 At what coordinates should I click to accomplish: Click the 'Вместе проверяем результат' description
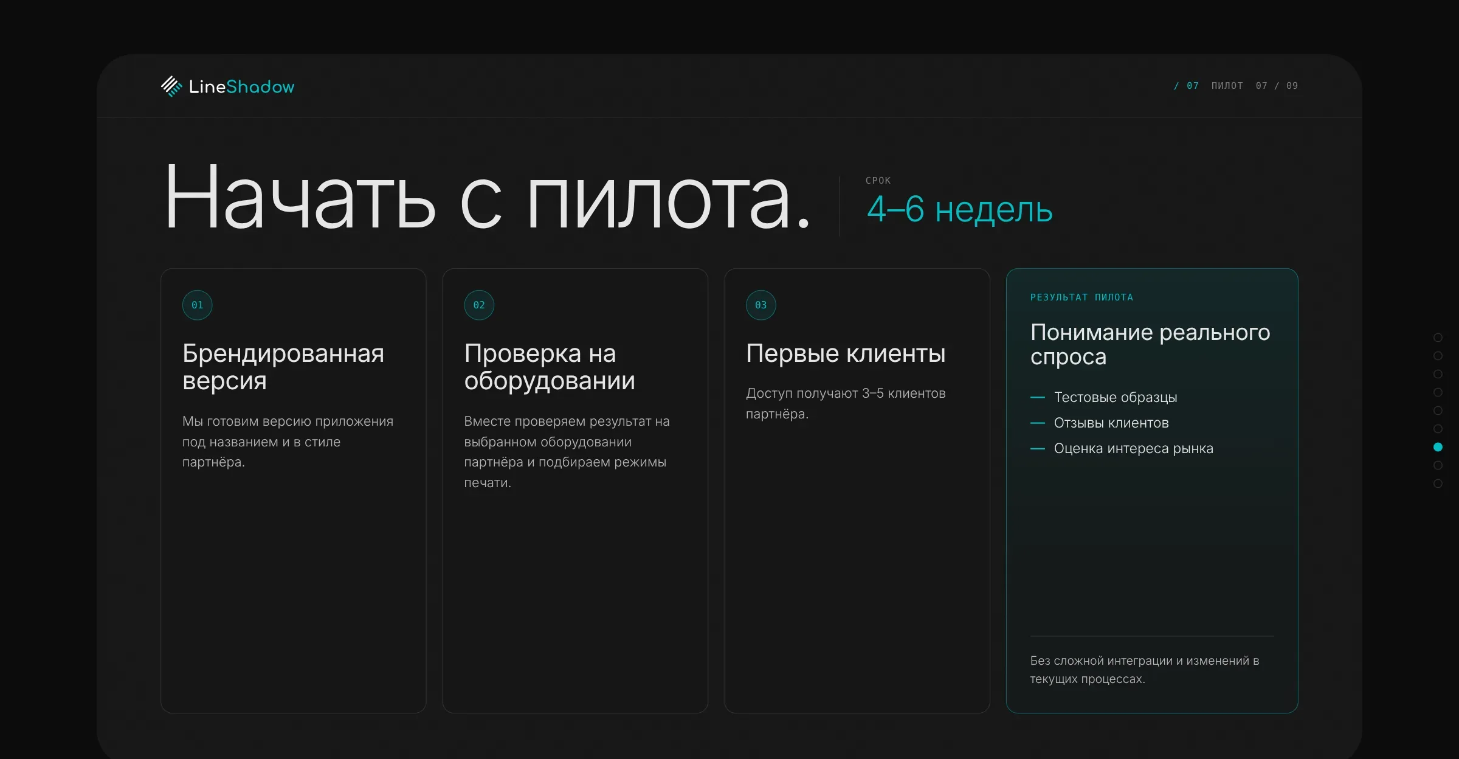pyautogui.click(x=567, y=452)
